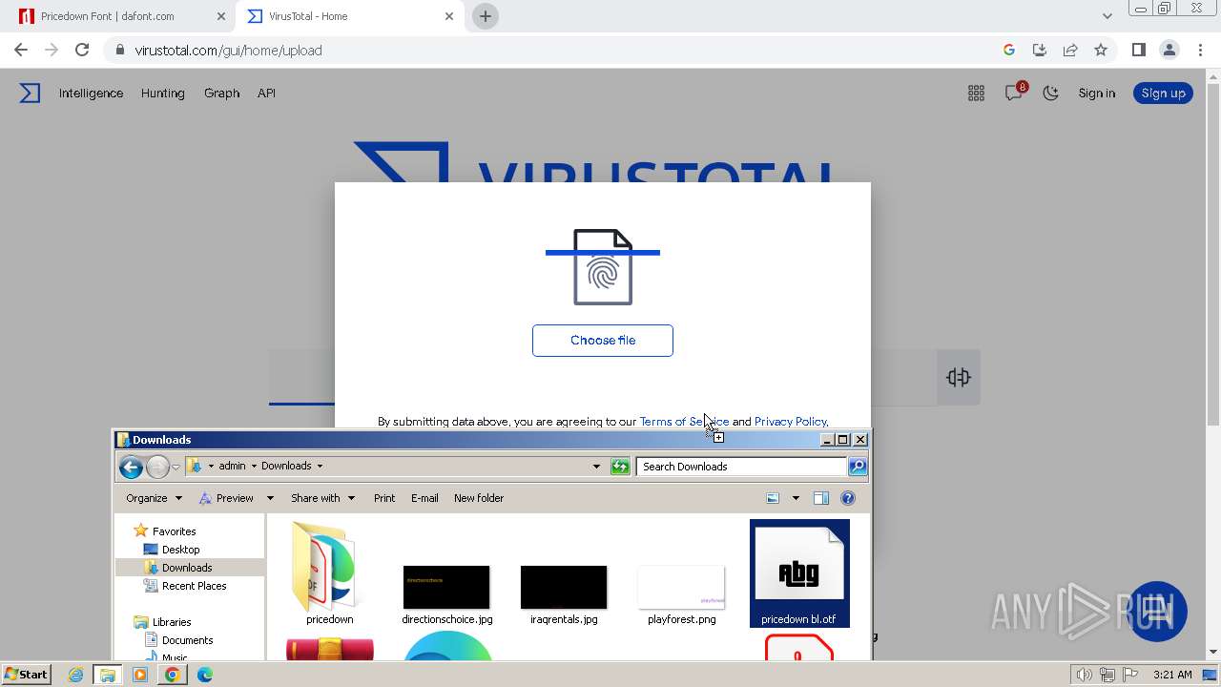The width and height of the screenshot is (1221, 687).
Task: Reload the VirusTotal page
Action: (82, 50)
